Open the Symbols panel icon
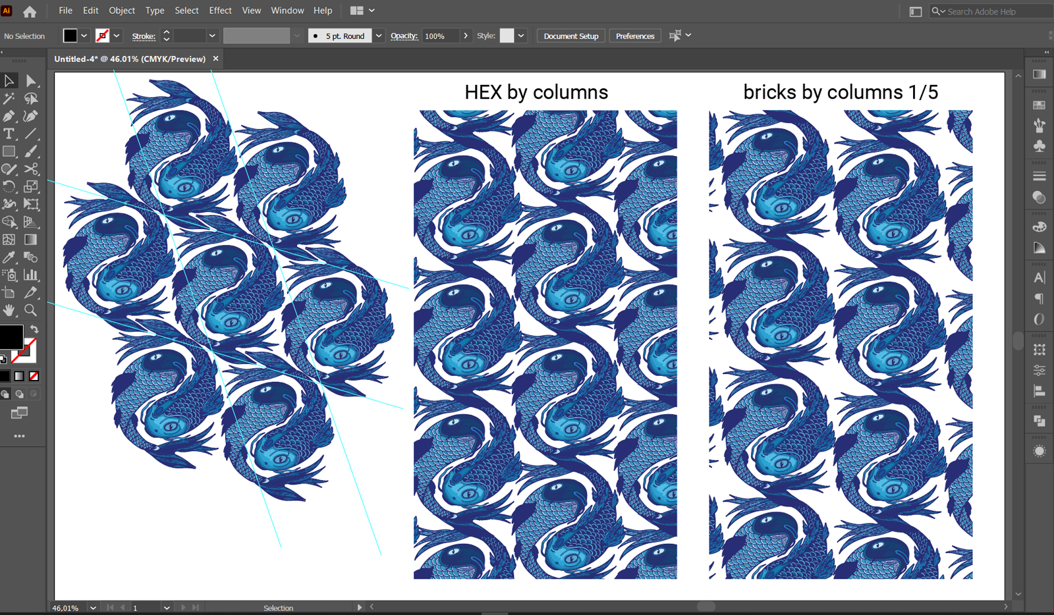 click(1039, 147)
